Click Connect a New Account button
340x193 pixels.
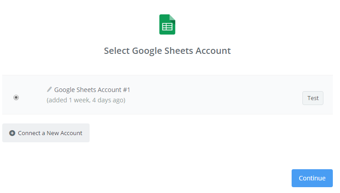(x=46, y=133)
